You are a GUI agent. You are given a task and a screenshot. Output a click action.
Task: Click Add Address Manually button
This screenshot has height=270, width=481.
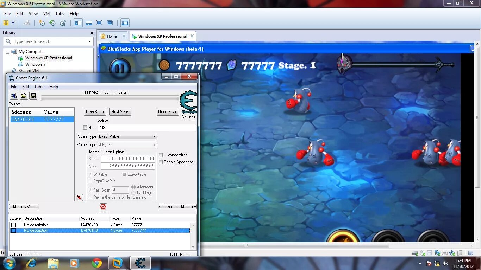pos(177,207)
